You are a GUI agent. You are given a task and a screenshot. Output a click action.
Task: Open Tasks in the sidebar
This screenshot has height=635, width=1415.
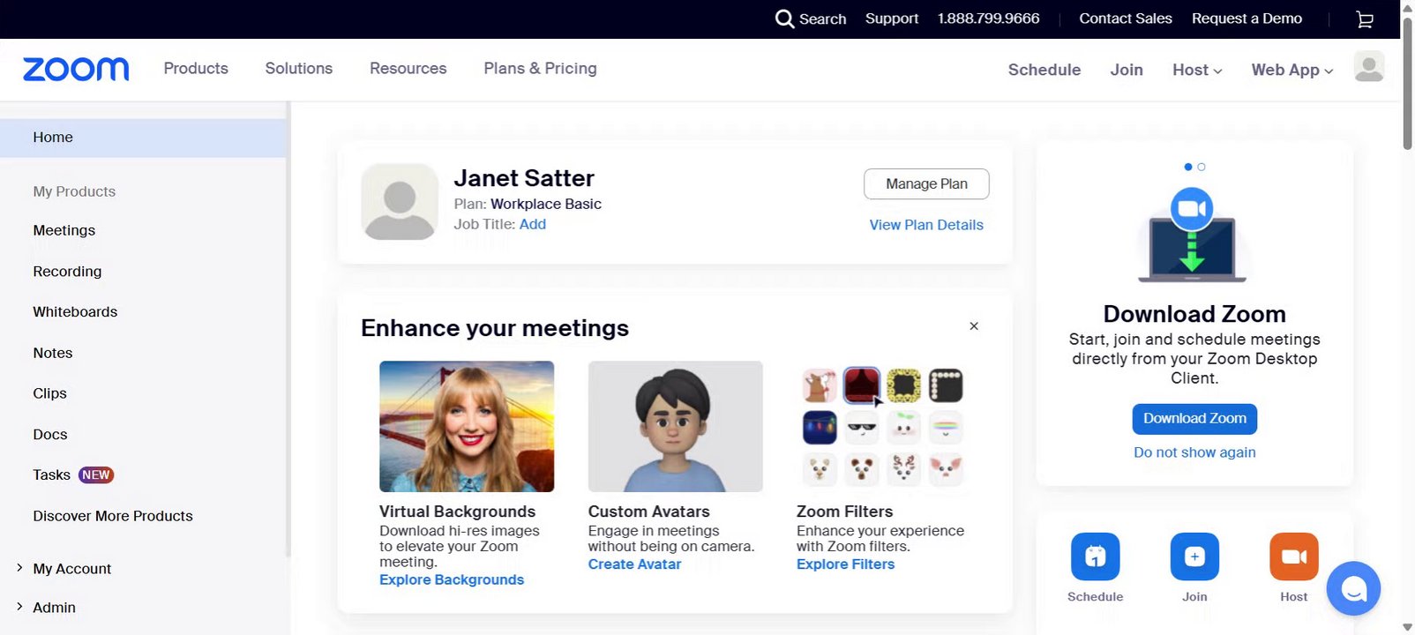point(51,474)
